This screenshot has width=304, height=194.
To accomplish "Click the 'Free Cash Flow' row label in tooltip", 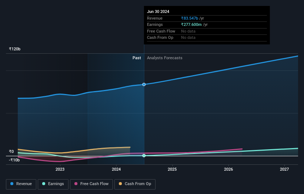I will pyautogui.click(x=161, y=31).
